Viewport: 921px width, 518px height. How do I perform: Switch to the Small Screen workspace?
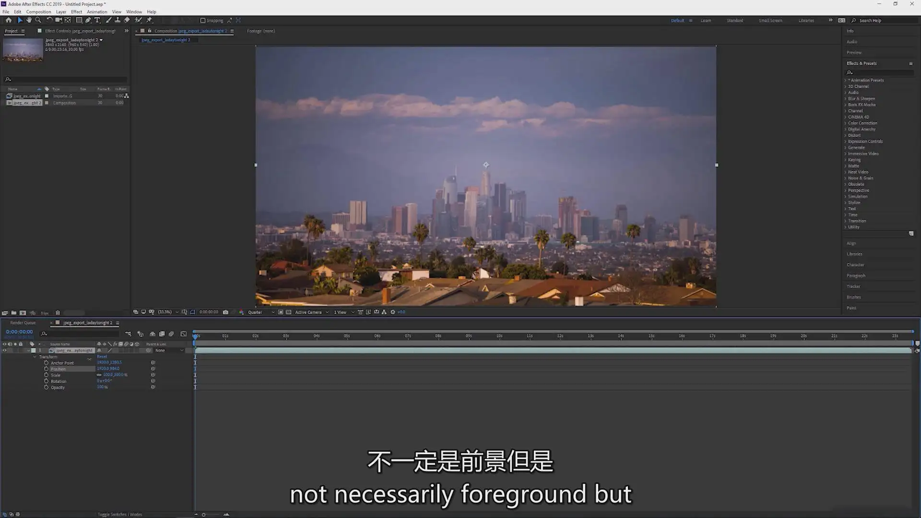coord(770,21)
